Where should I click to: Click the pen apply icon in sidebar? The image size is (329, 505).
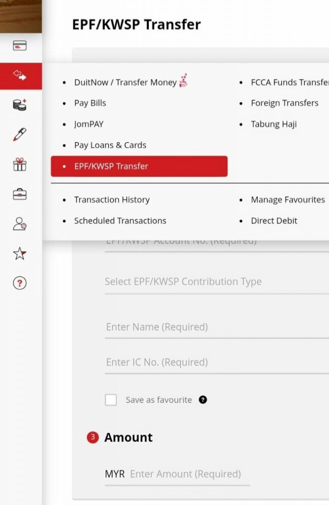tap(20, 134)
